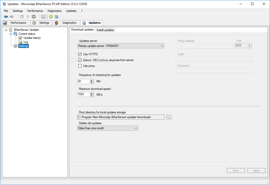Viewport: 270px width, 185px height.
Task: Decrease the update check frequency stepper
Action: click(x=92, y=82)
